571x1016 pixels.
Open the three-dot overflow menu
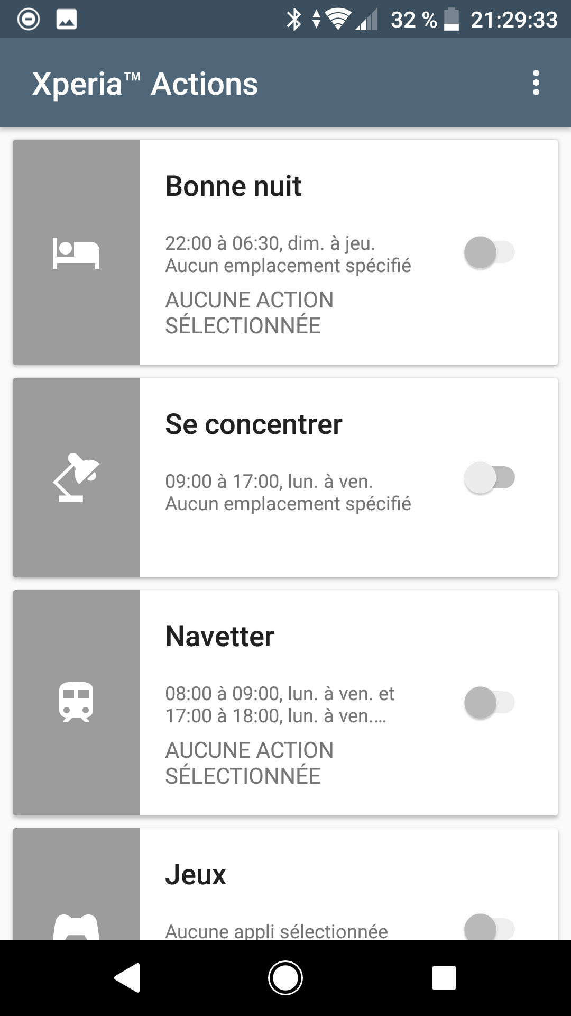[x=536, y=83]
